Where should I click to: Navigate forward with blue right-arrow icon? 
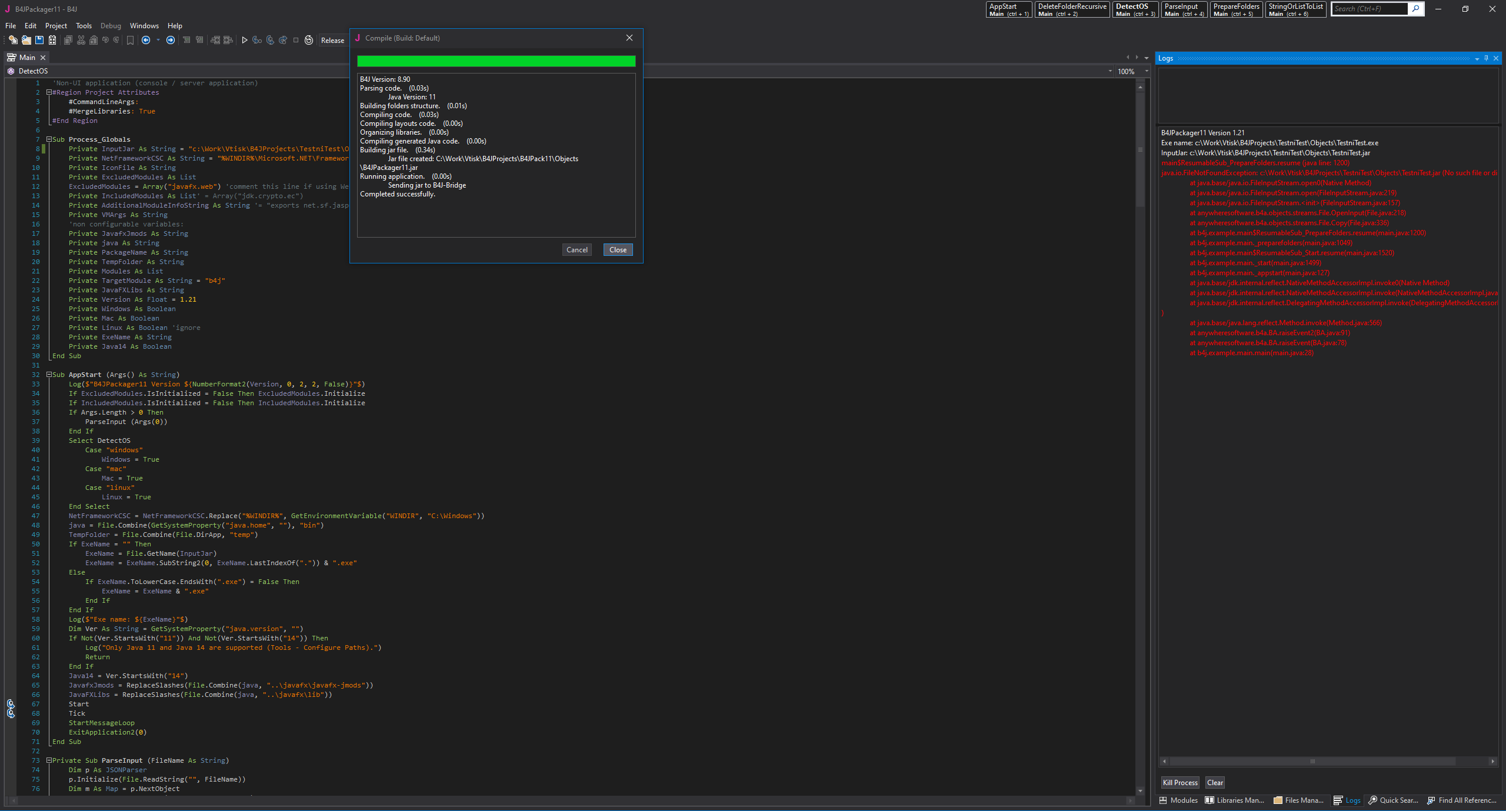tap(171, 40)
